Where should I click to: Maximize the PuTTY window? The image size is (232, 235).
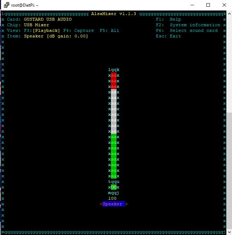coord(208,5)
